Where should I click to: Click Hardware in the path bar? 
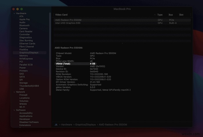tap(66, 125)
